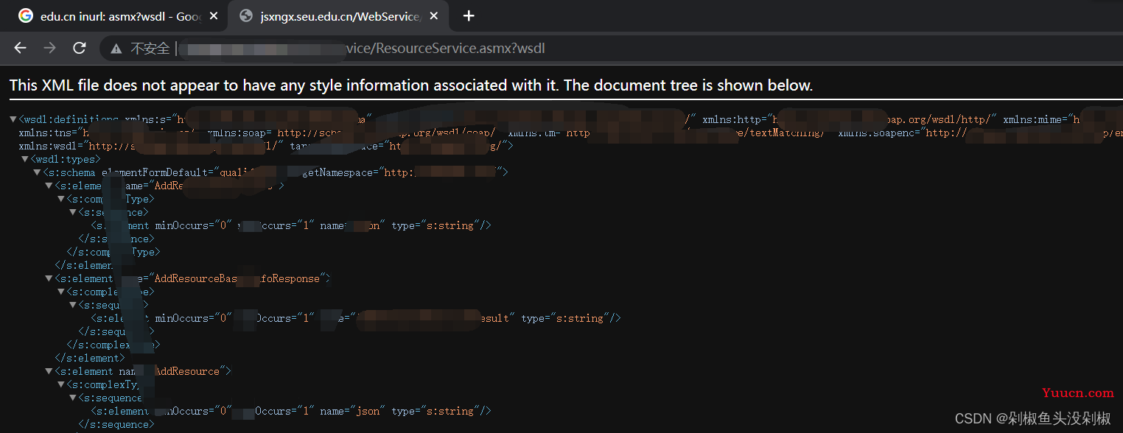The width and height of the screenshot is (1123, 433).
Task: Open a new tab with the plus button
Action: [469, 15]
